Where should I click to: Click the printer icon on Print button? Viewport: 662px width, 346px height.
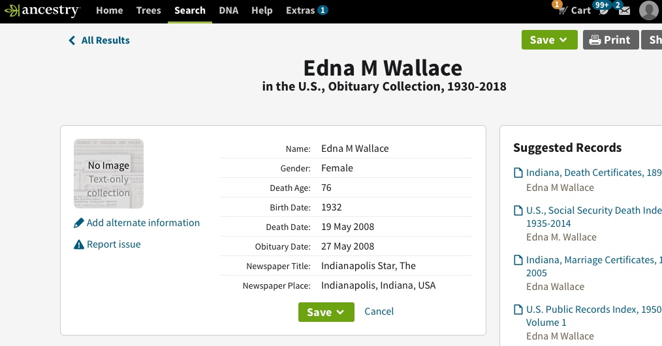[x=595, y=40]
